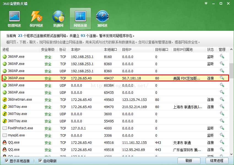
Task: Click manage wrench for 360AP.exe port 60384
Action: (222, 85)
